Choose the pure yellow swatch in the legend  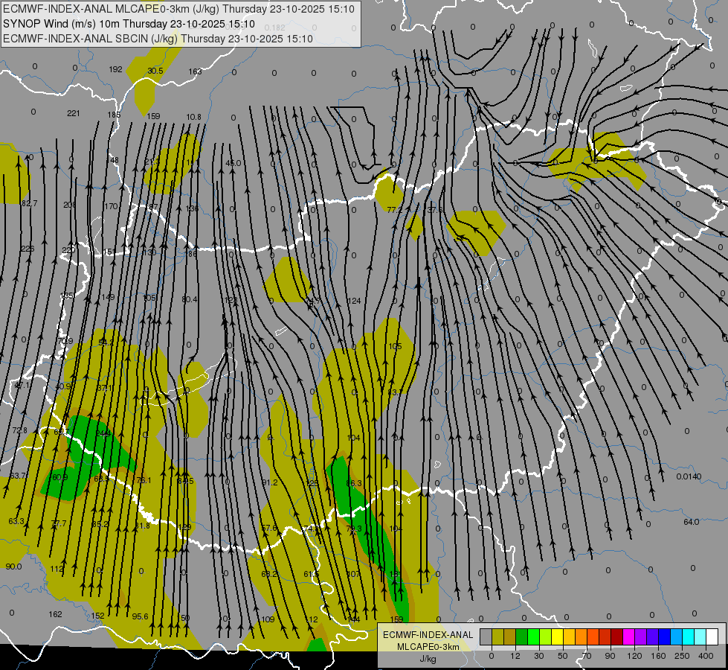(558, 636)
